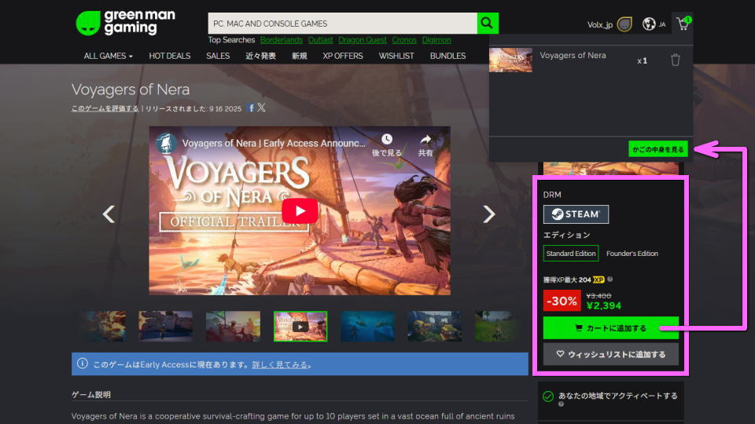Click このゲームを評価する rate link
Viewport: 755px width, 424px height.
click(105, 108)
